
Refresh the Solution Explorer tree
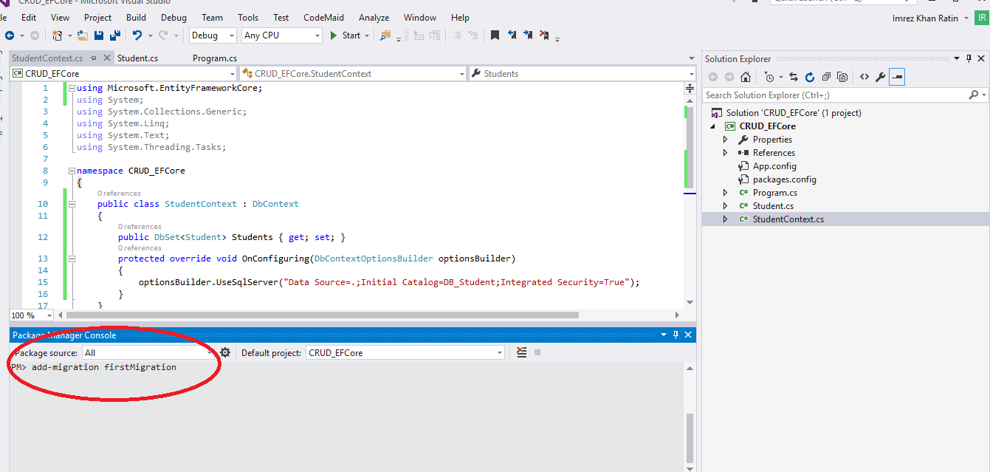[x=810, y=77]
